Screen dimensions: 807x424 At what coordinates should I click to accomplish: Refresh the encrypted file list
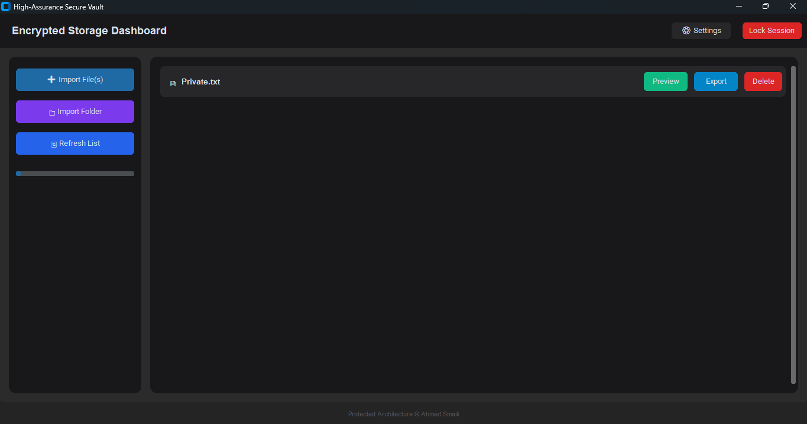pyautogui.click(x=75, y=143)
